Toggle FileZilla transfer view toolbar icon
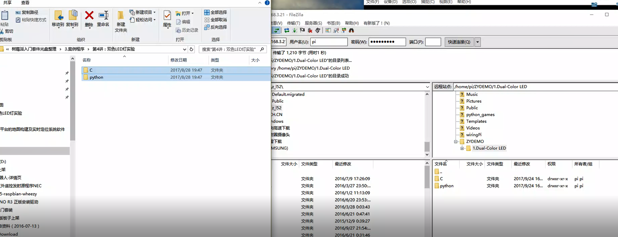 coord(276,30)
